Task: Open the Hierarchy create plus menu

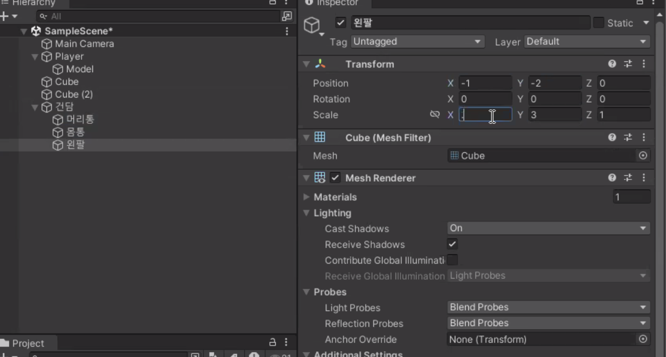Action: click(8, 17)
